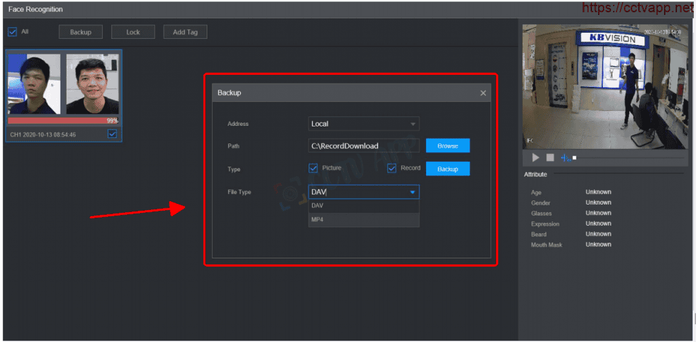Stop the video preview playback
The image size is (696, 342).
pyautogui.click(x=550, y=158)
